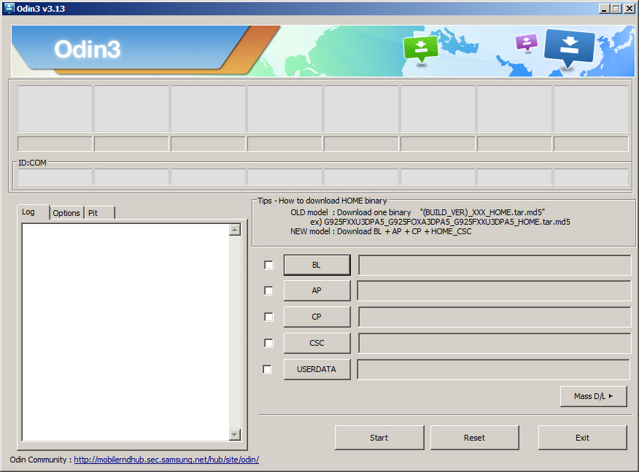Open the Mass D/L submenu
The image size is (639, 472).
pyautogui.click(x=593, y=396)
